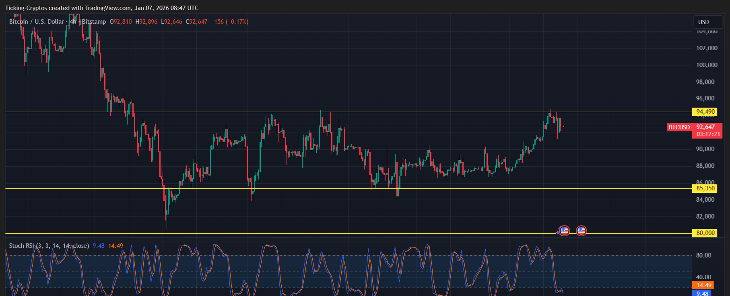Image resolution: width=730 pixels, height=296 pixels.
Task: Open the Stoch RSI indicator legend
Action: pyautogui.click(x=49, y=246)
